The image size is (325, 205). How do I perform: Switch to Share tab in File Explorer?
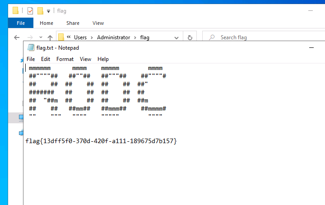point(73,23)
